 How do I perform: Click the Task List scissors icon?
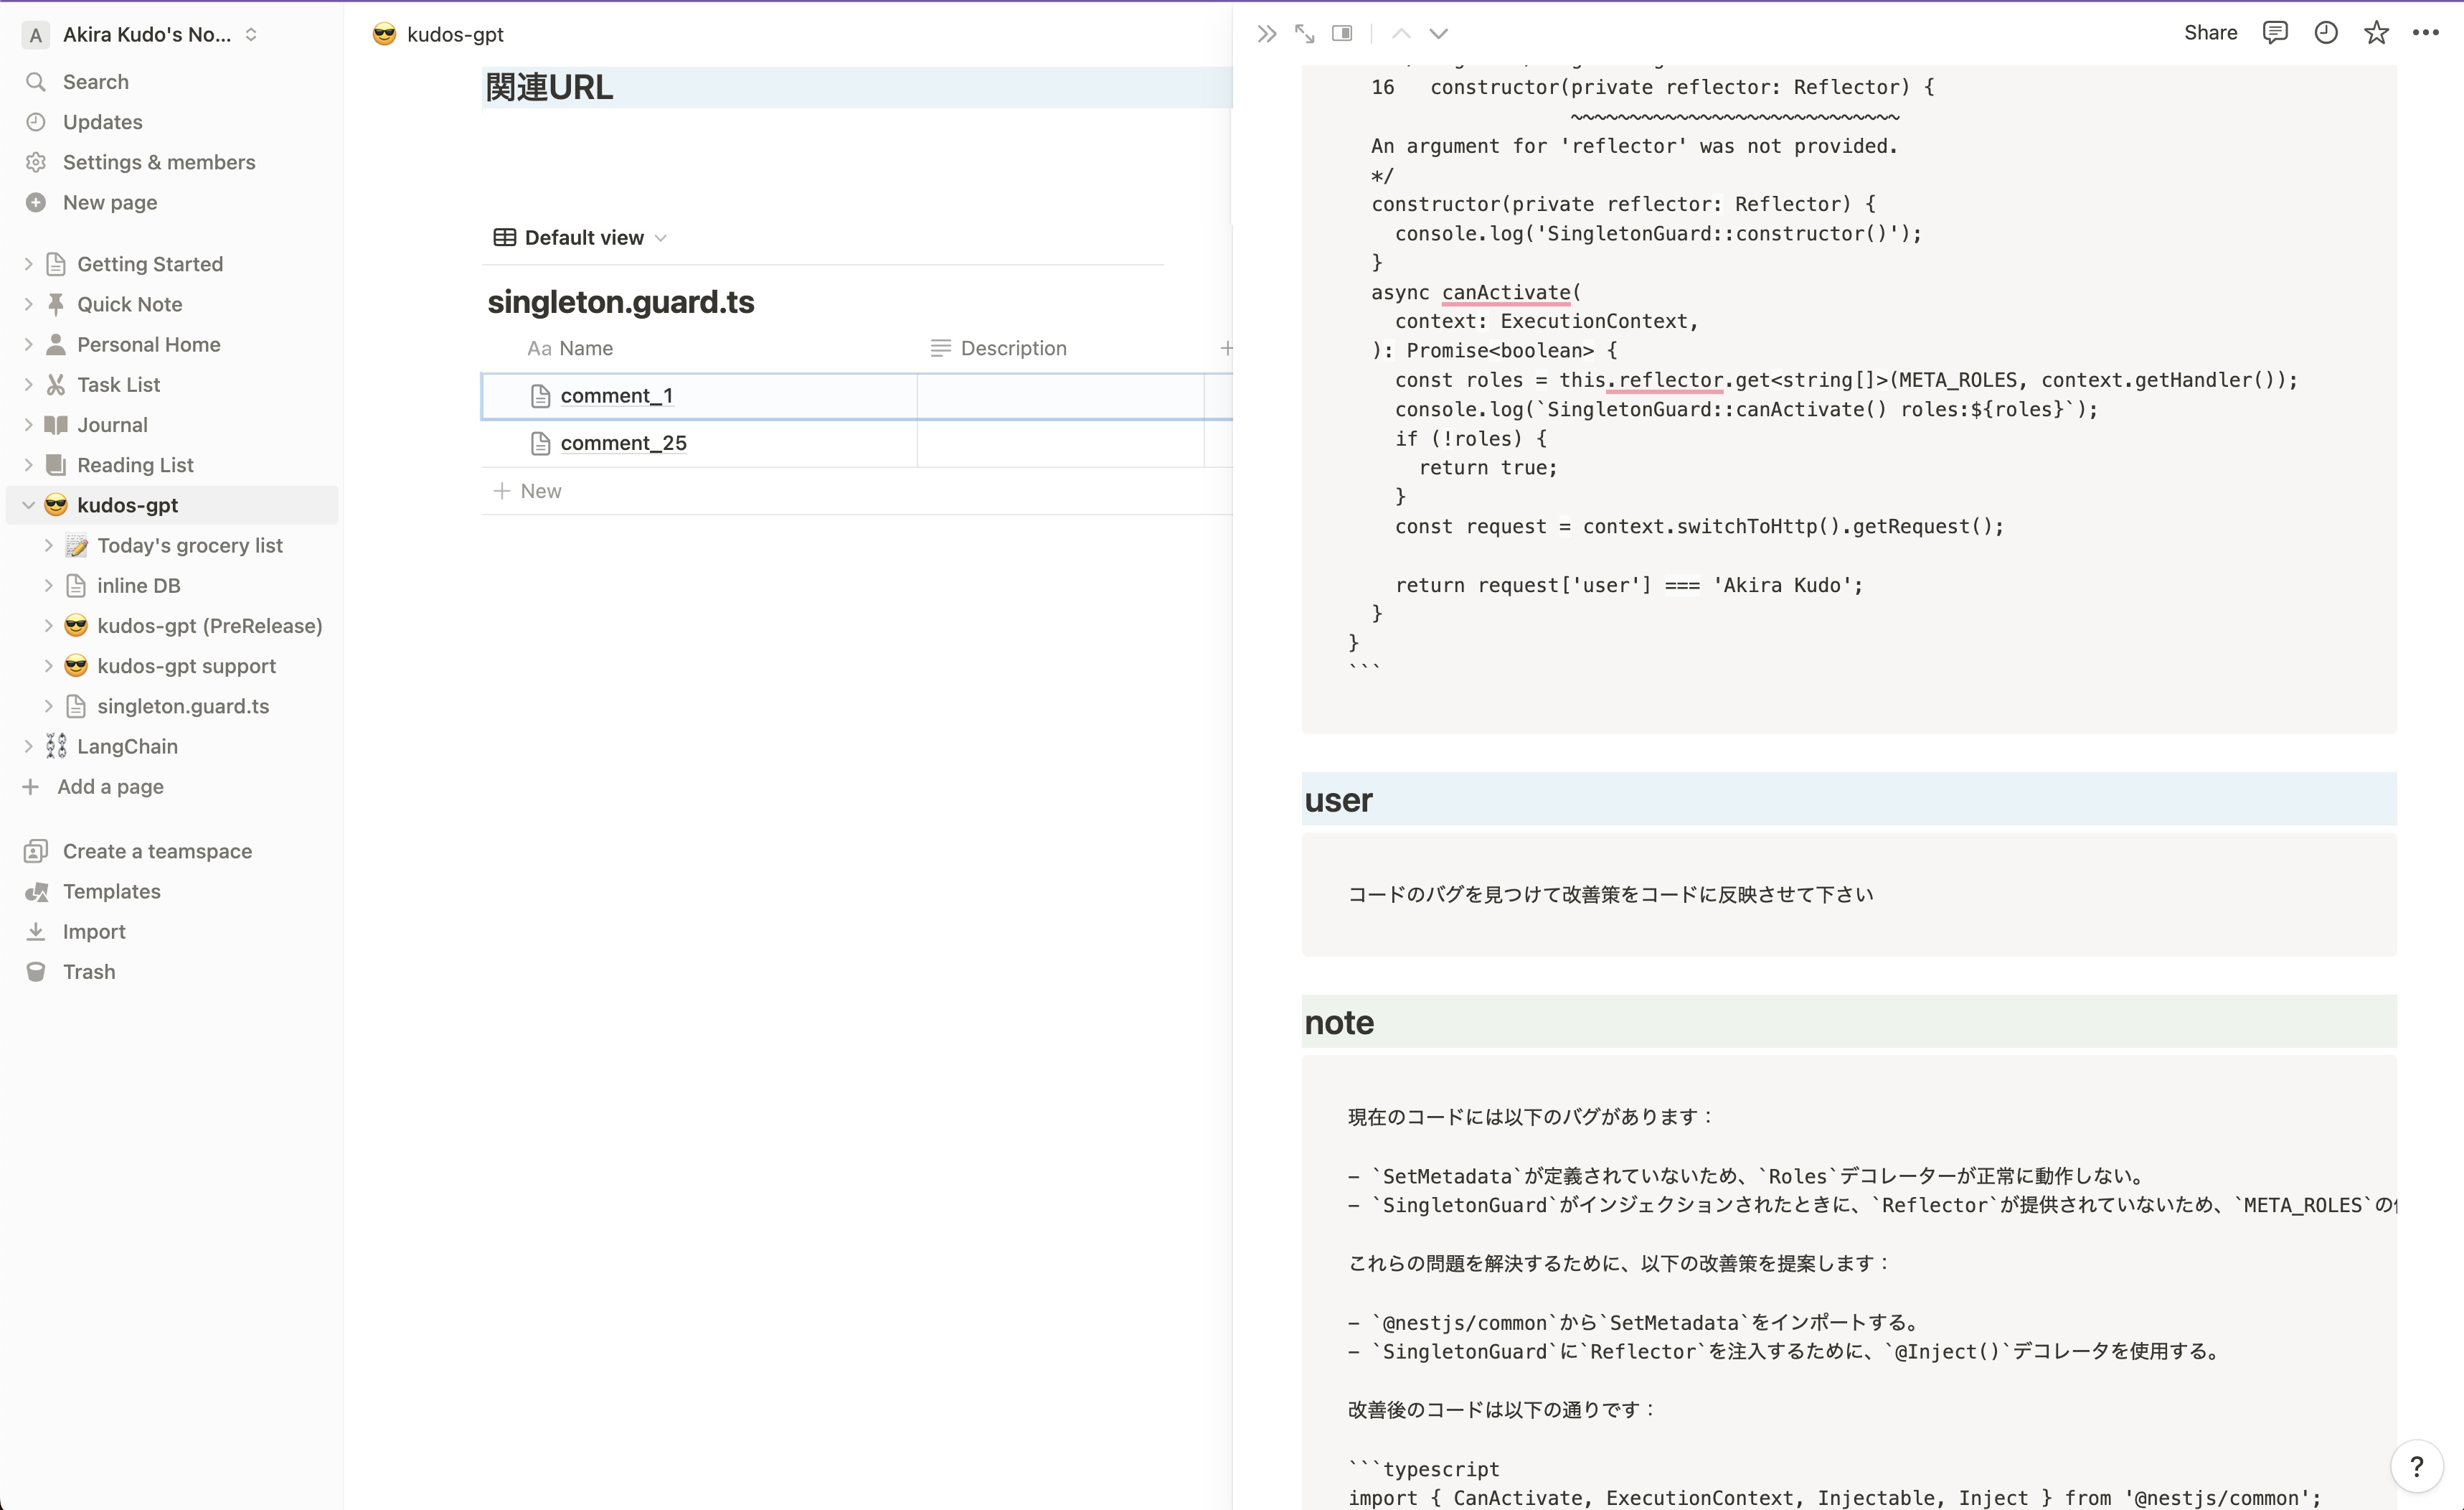(56, 384)
